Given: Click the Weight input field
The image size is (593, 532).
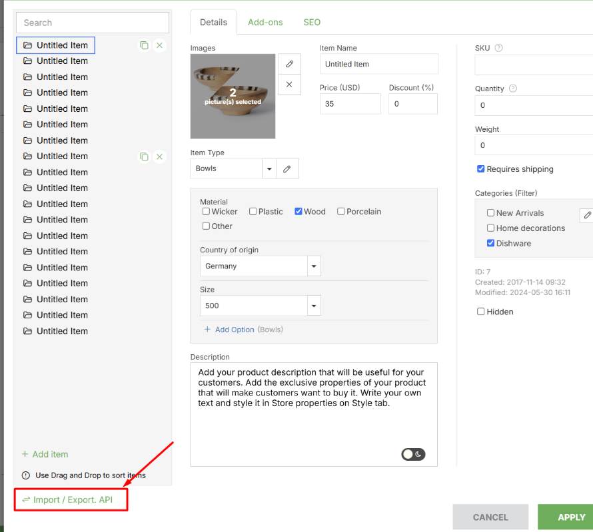Looking at the screenshot, I should [x=534, y=145].
